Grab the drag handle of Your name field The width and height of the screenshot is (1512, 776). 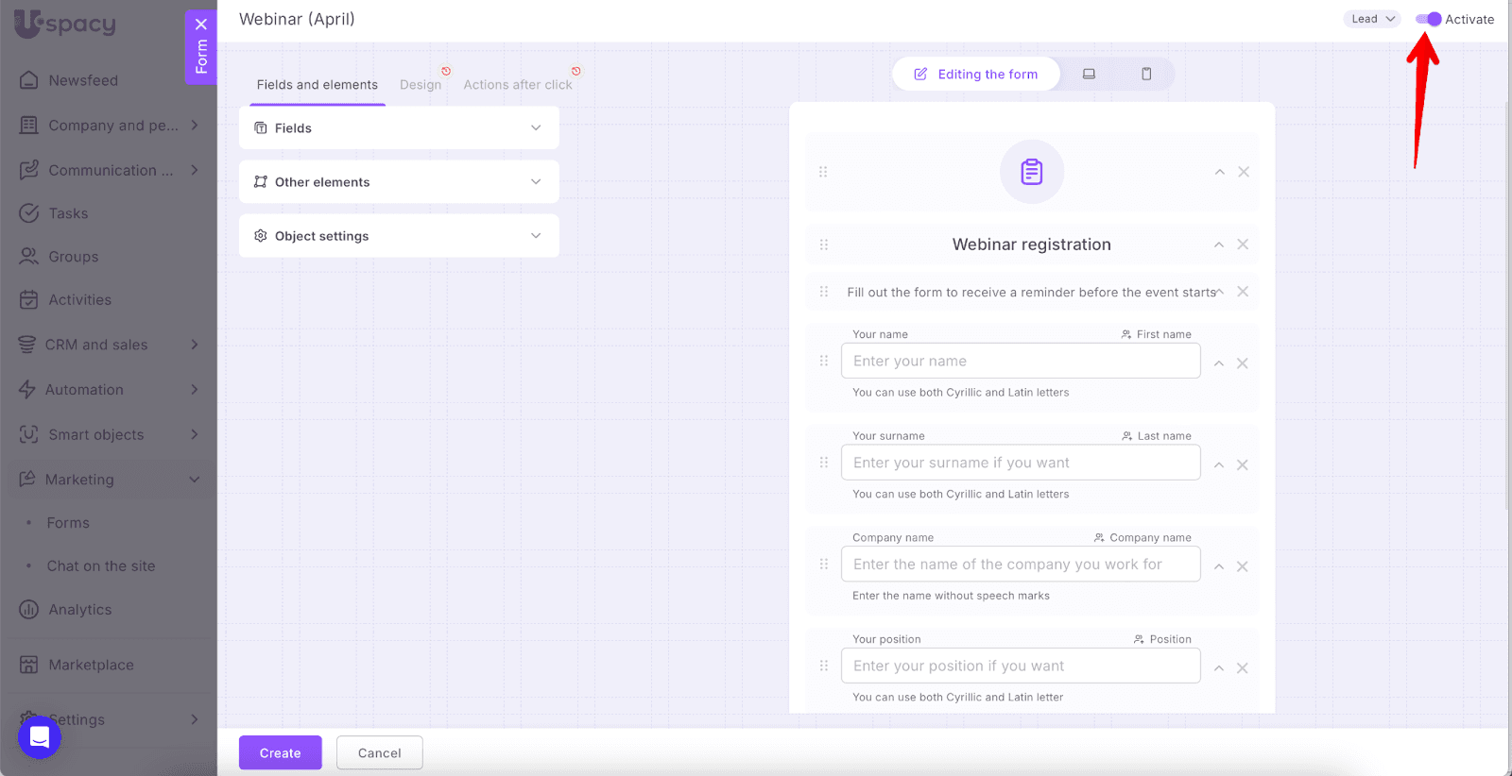[824, 361]
